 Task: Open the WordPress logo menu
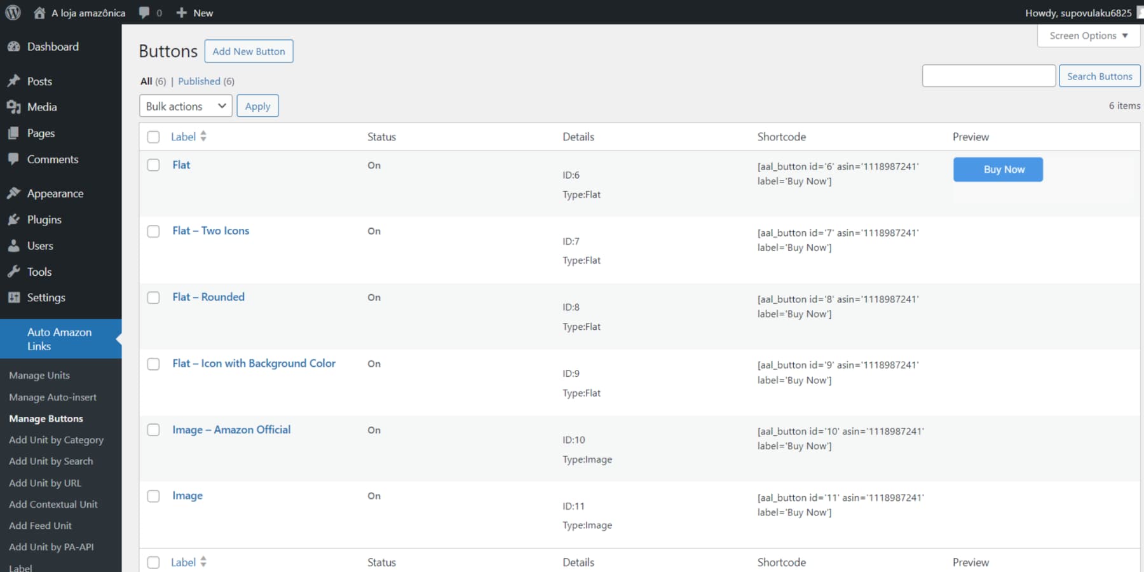point(12,12)
